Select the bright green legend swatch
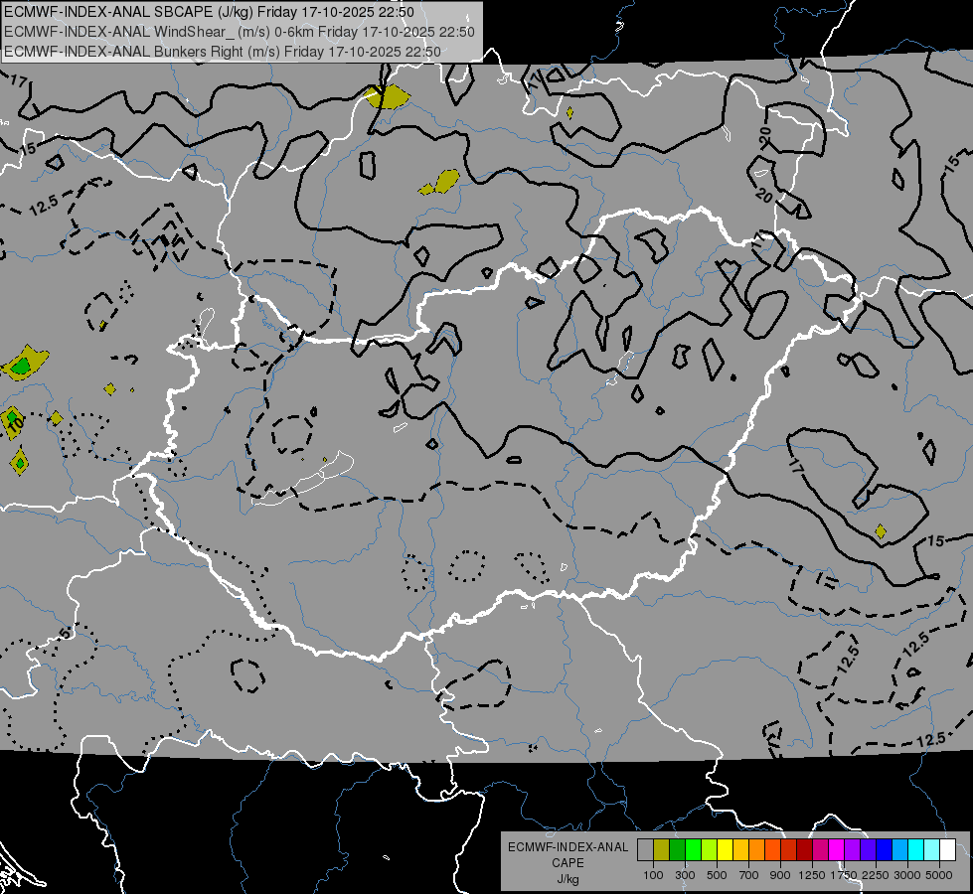The width and height of the screenshot is (973, 894). 693,850
